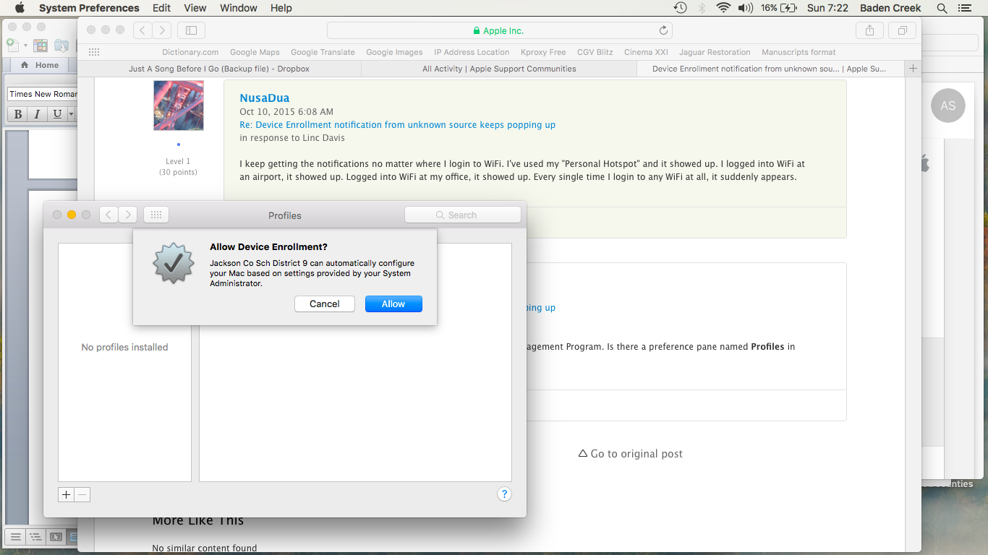Viewport: 988px width, 555px height.
Task: Click the Safari Share button
Action: click(870, 30)
